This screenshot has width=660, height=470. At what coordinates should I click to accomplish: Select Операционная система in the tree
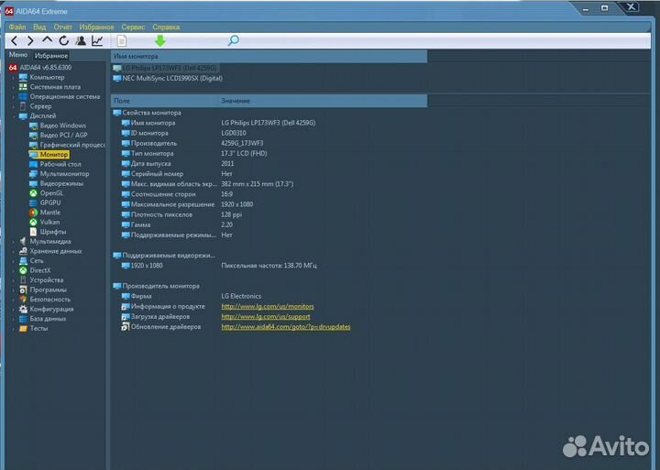60,96
